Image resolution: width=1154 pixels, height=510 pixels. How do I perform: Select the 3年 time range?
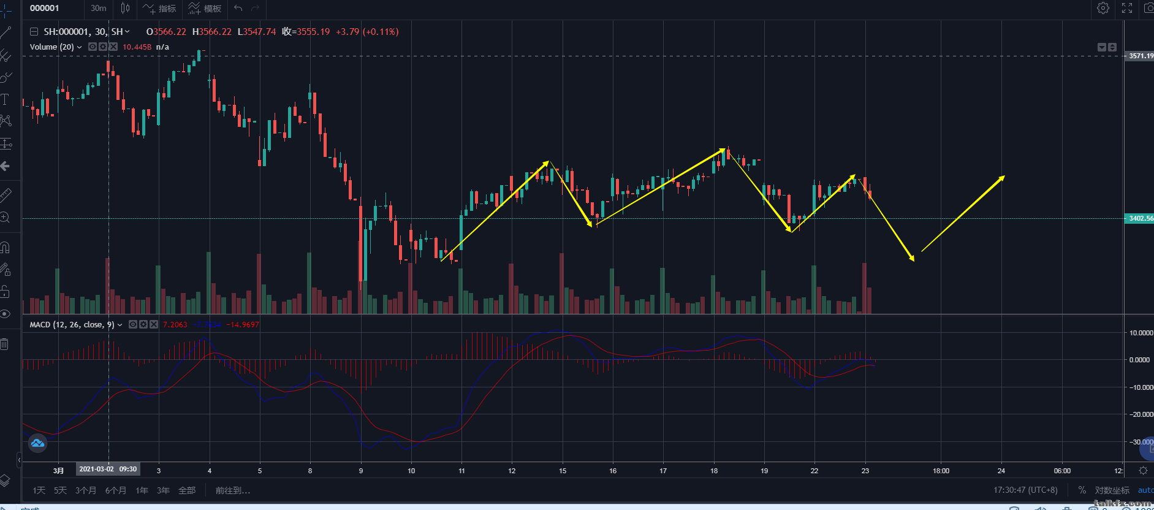click(x=163, y=490)
